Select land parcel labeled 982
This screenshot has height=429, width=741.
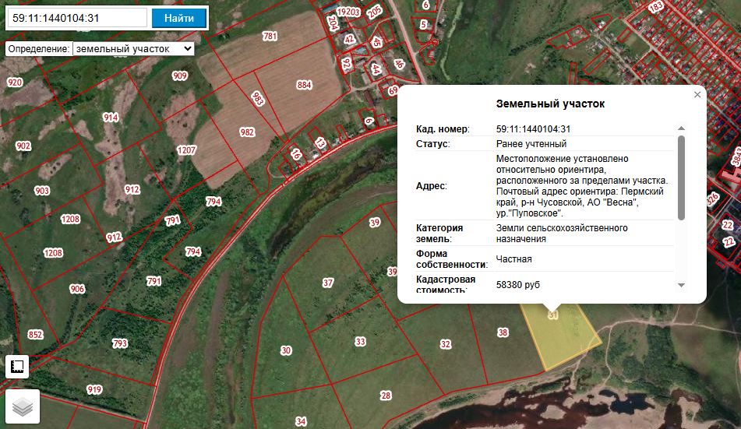pos(247,132)
